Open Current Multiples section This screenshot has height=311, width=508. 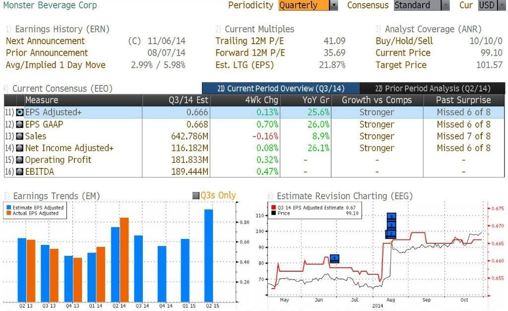[x=259, y=29]
